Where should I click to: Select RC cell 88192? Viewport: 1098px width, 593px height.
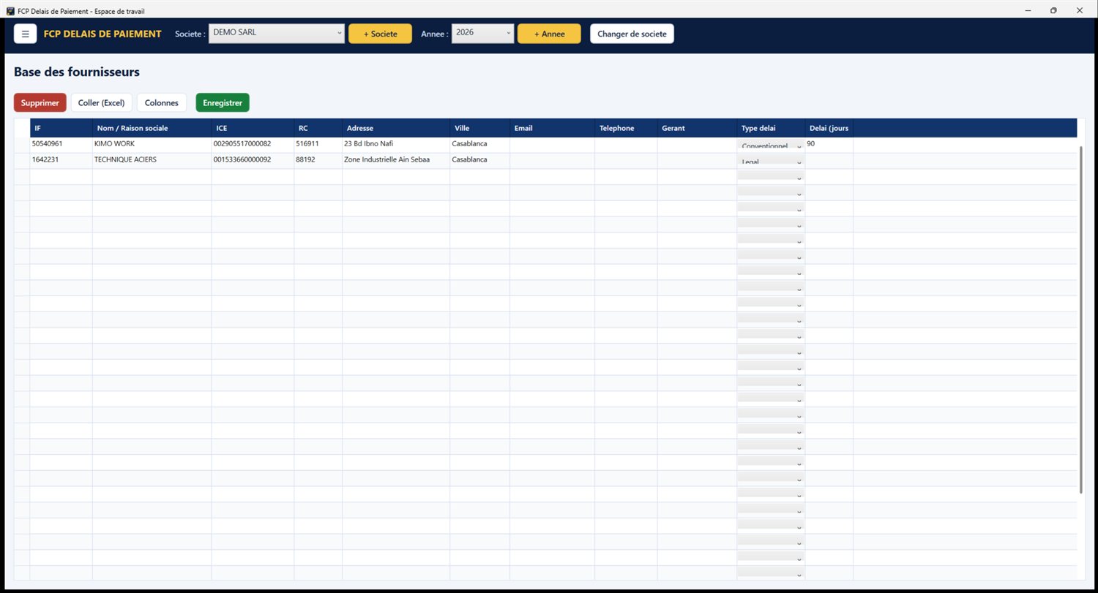tap(318, 161)
